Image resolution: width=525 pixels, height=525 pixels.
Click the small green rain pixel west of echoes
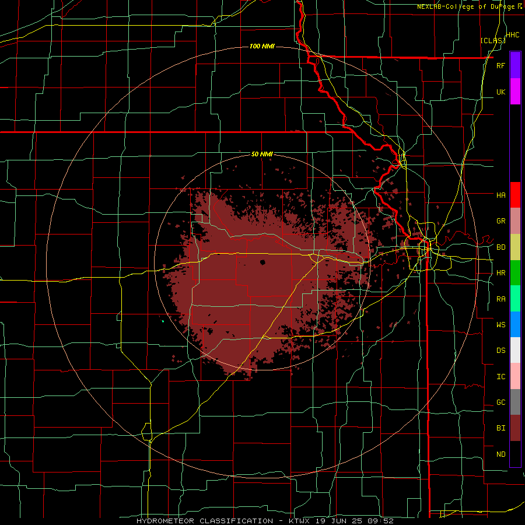pos(163,321)
